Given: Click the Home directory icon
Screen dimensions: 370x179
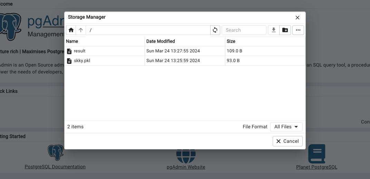Looking at the screenshot, I should (x=71, y=30).
